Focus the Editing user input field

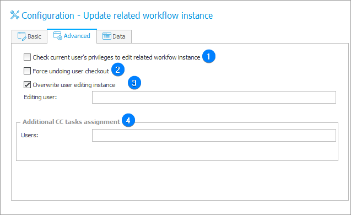[x=214, y=97]
